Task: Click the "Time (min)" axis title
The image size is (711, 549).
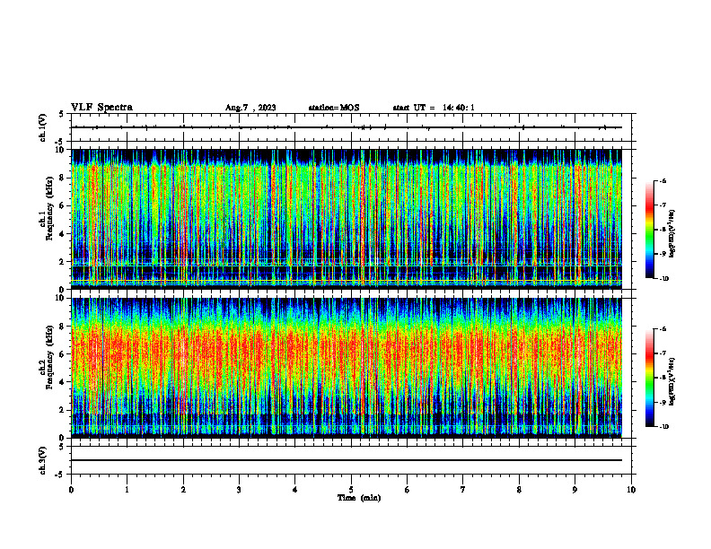Action: [359, 498]
